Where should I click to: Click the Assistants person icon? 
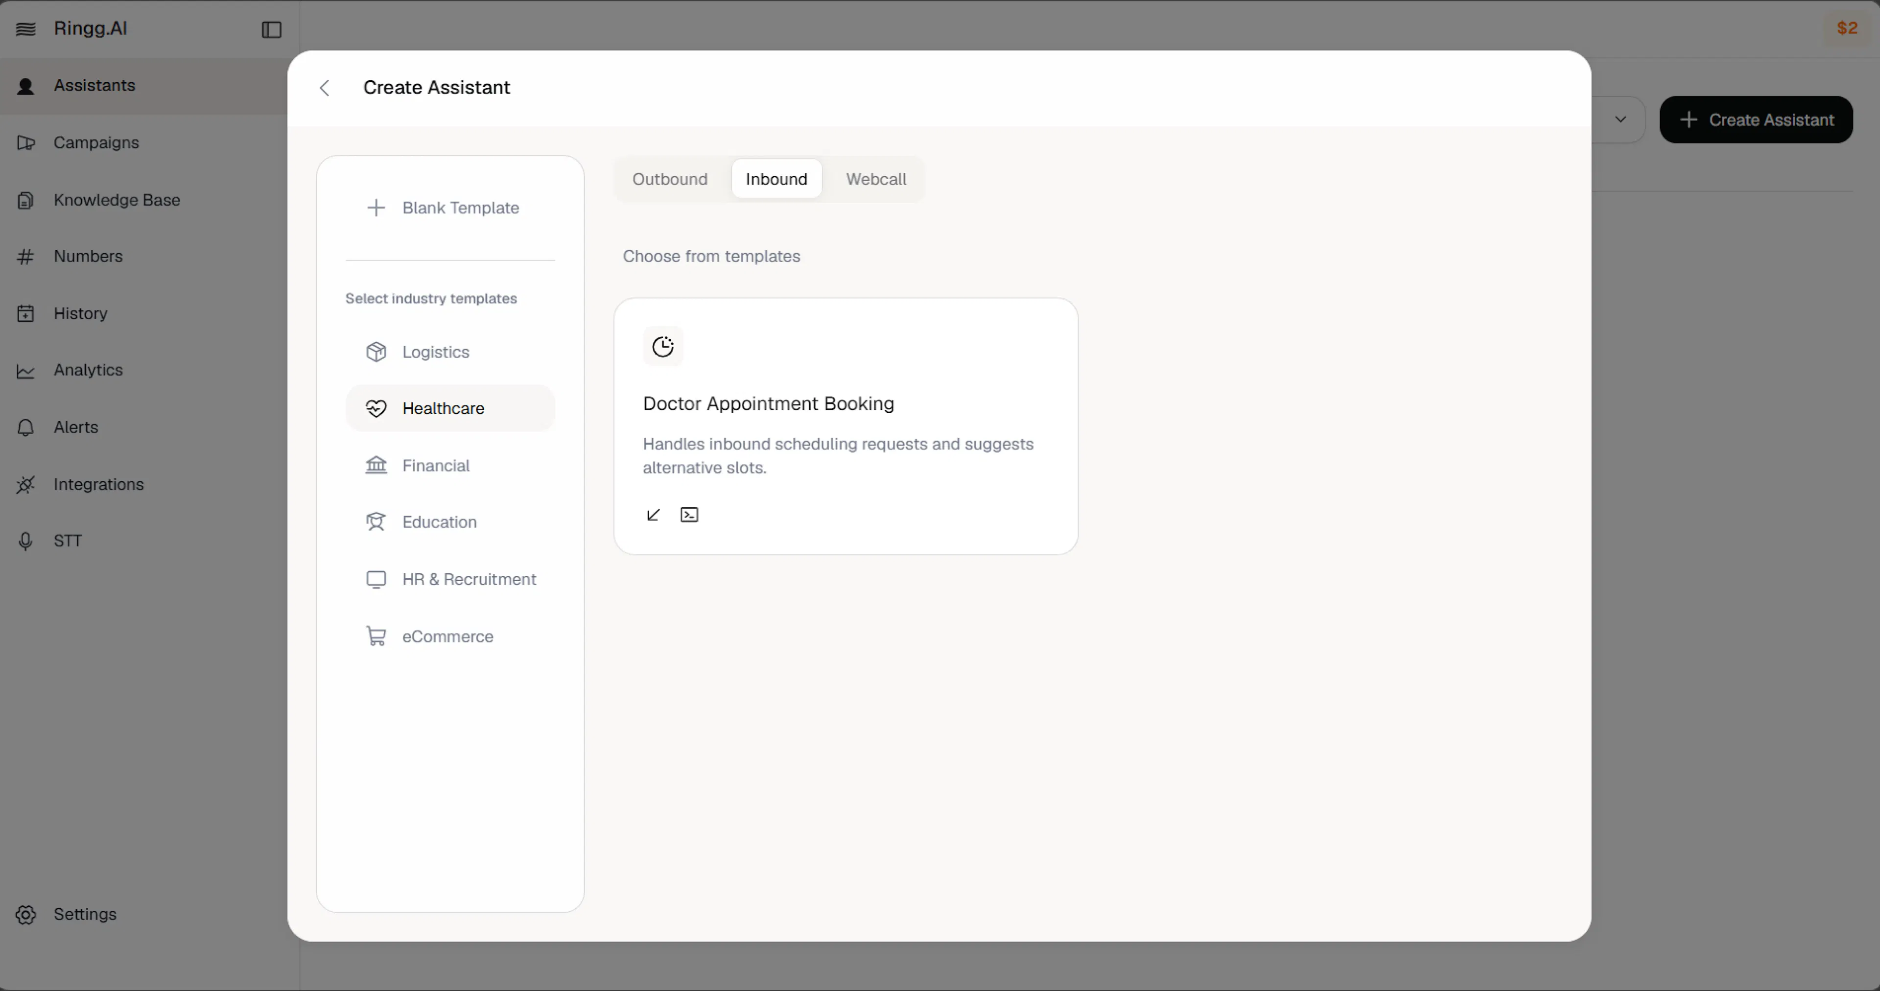coord(25,86)
